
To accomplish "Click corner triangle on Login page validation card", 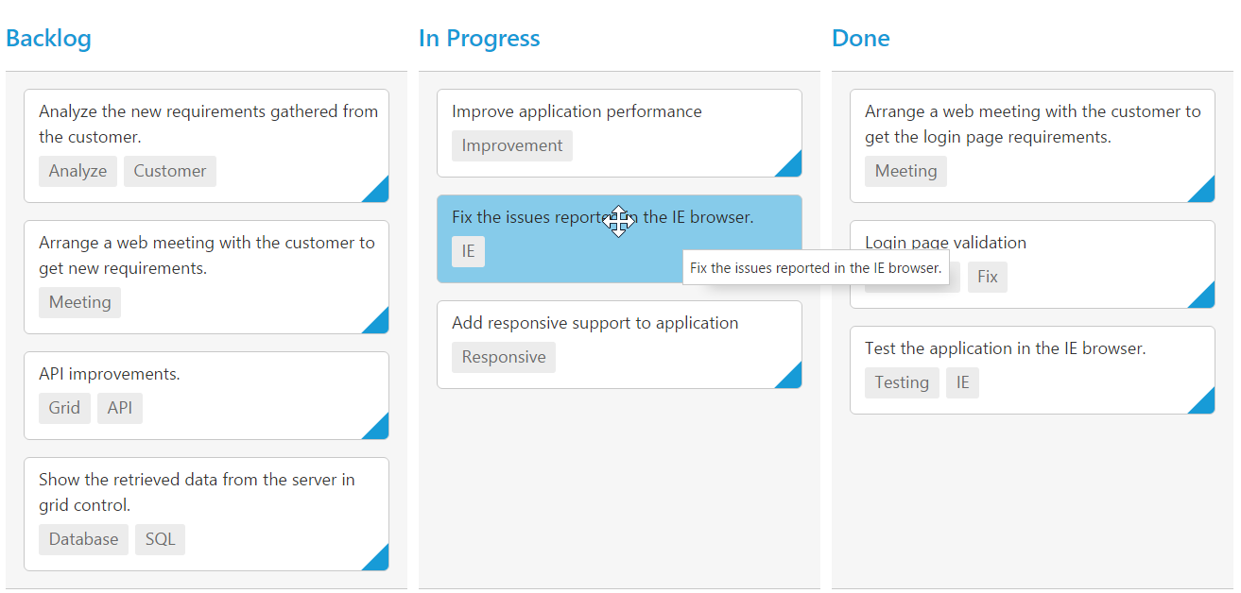I will [1205, 298].
